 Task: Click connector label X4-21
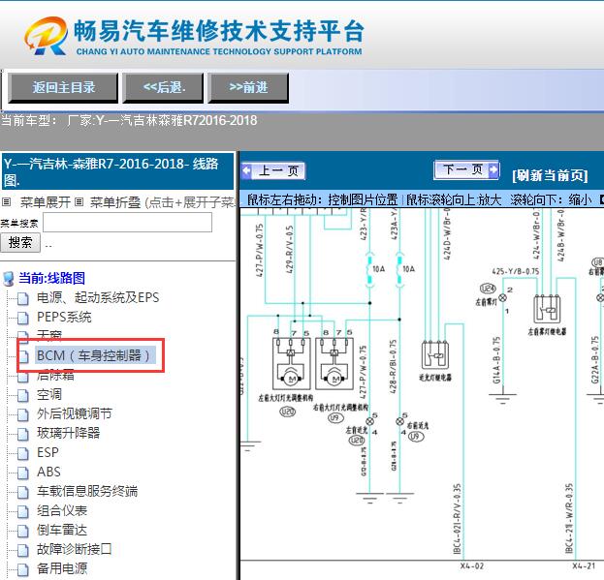tap(584, 566)
